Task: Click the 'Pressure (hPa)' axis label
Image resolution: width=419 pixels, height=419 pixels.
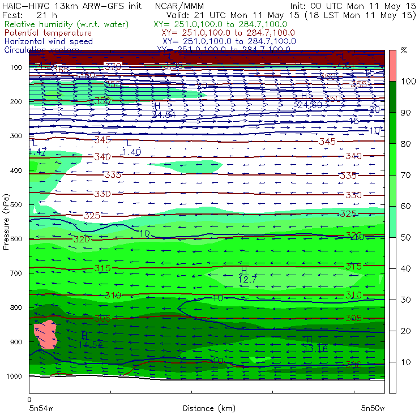Action: pos(6,222)
